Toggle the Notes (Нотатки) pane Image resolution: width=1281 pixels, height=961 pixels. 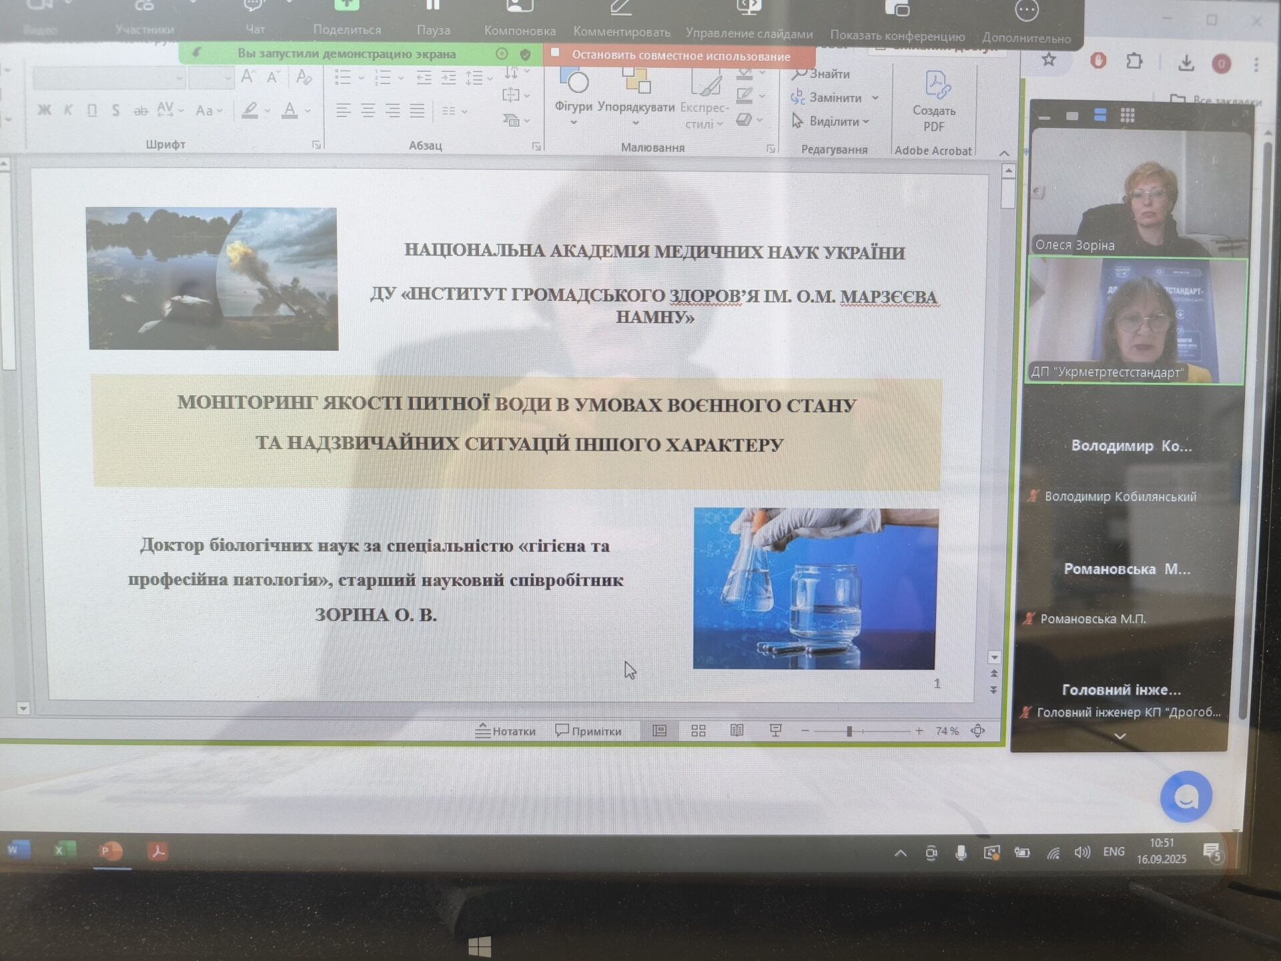[506, 731]
